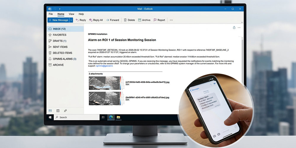Open the Help tab
Screen dimensions: 296x148
pos(81,14)
